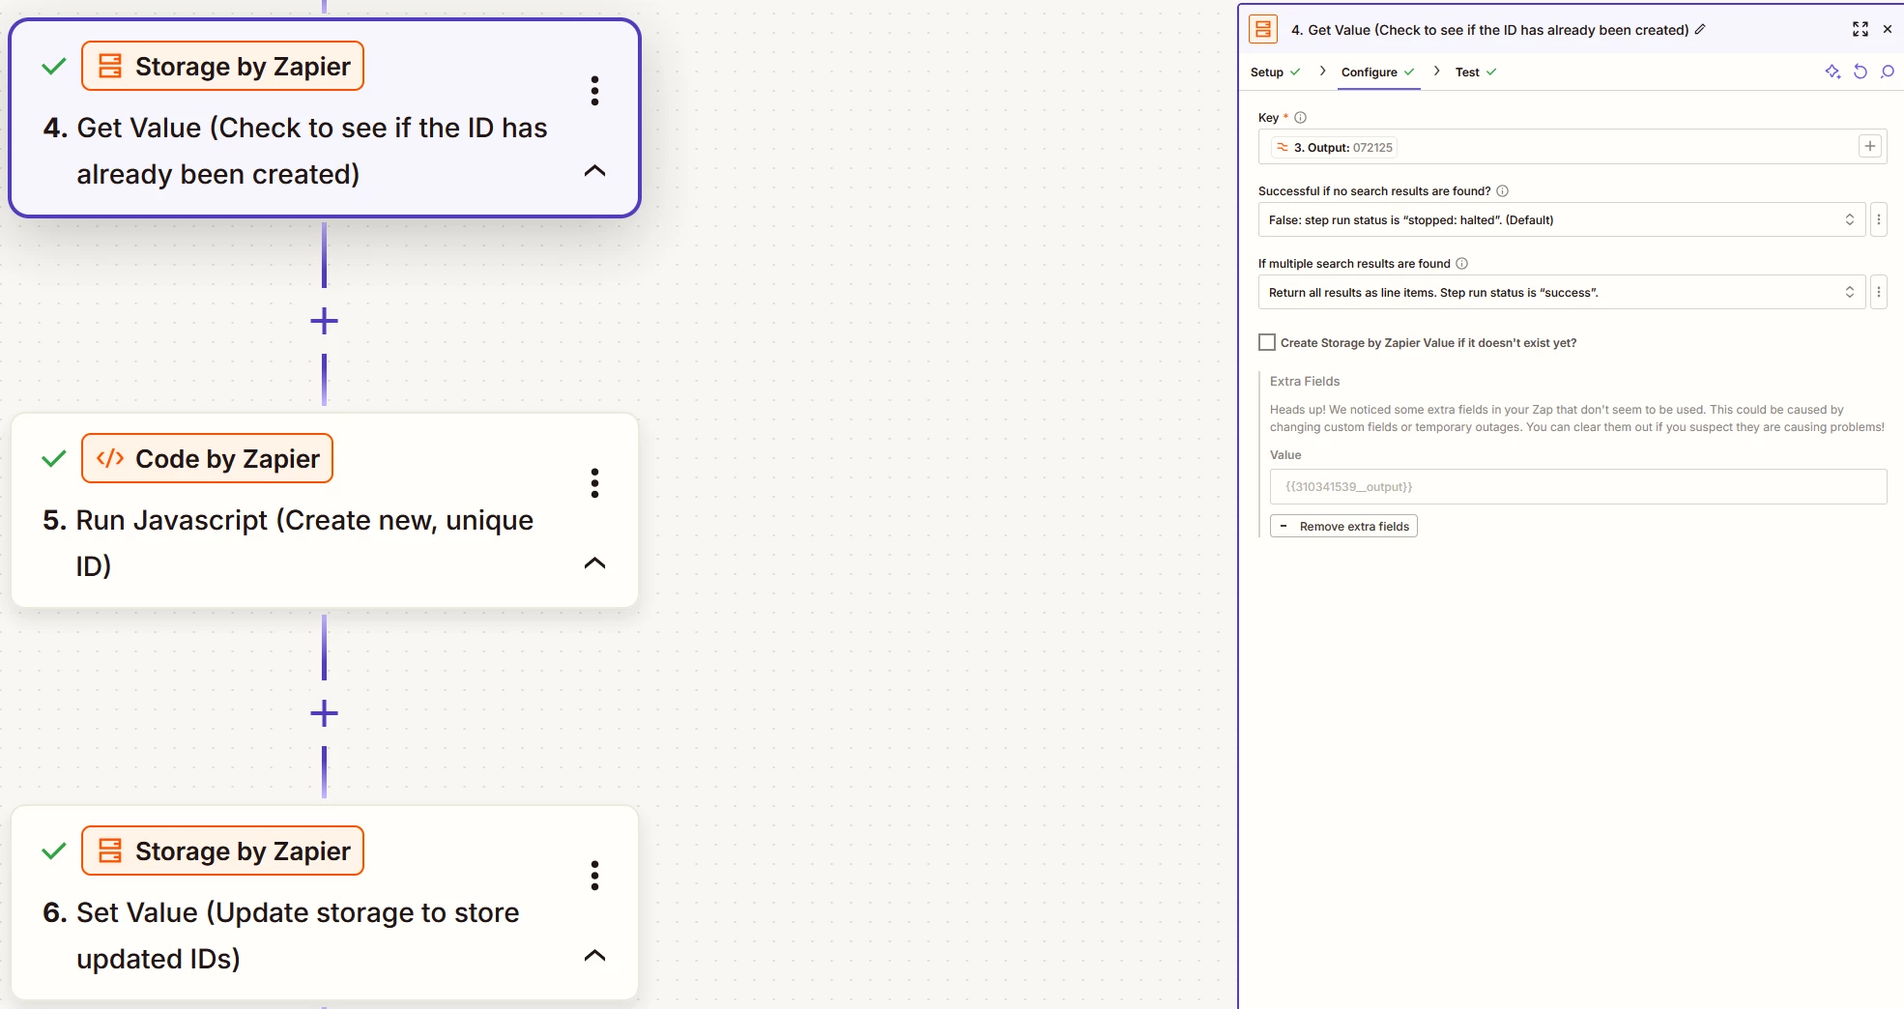Viewport: 1904px width, 1009px height.
Task: Rename step using pencil edit icon
Action: [1700, 29]
